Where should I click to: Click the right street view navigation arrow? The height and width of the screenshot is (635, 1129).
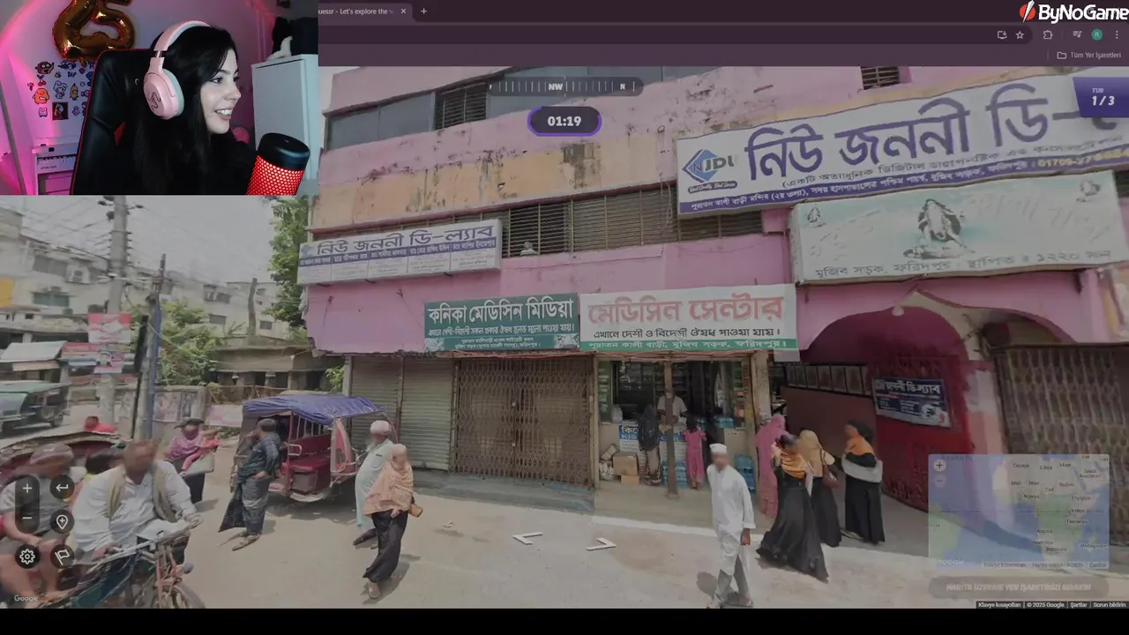pyautogui.click(x=601, y=544)
